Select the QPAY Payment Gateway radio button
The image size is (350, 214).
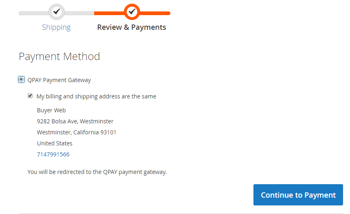tap(22, 80)
